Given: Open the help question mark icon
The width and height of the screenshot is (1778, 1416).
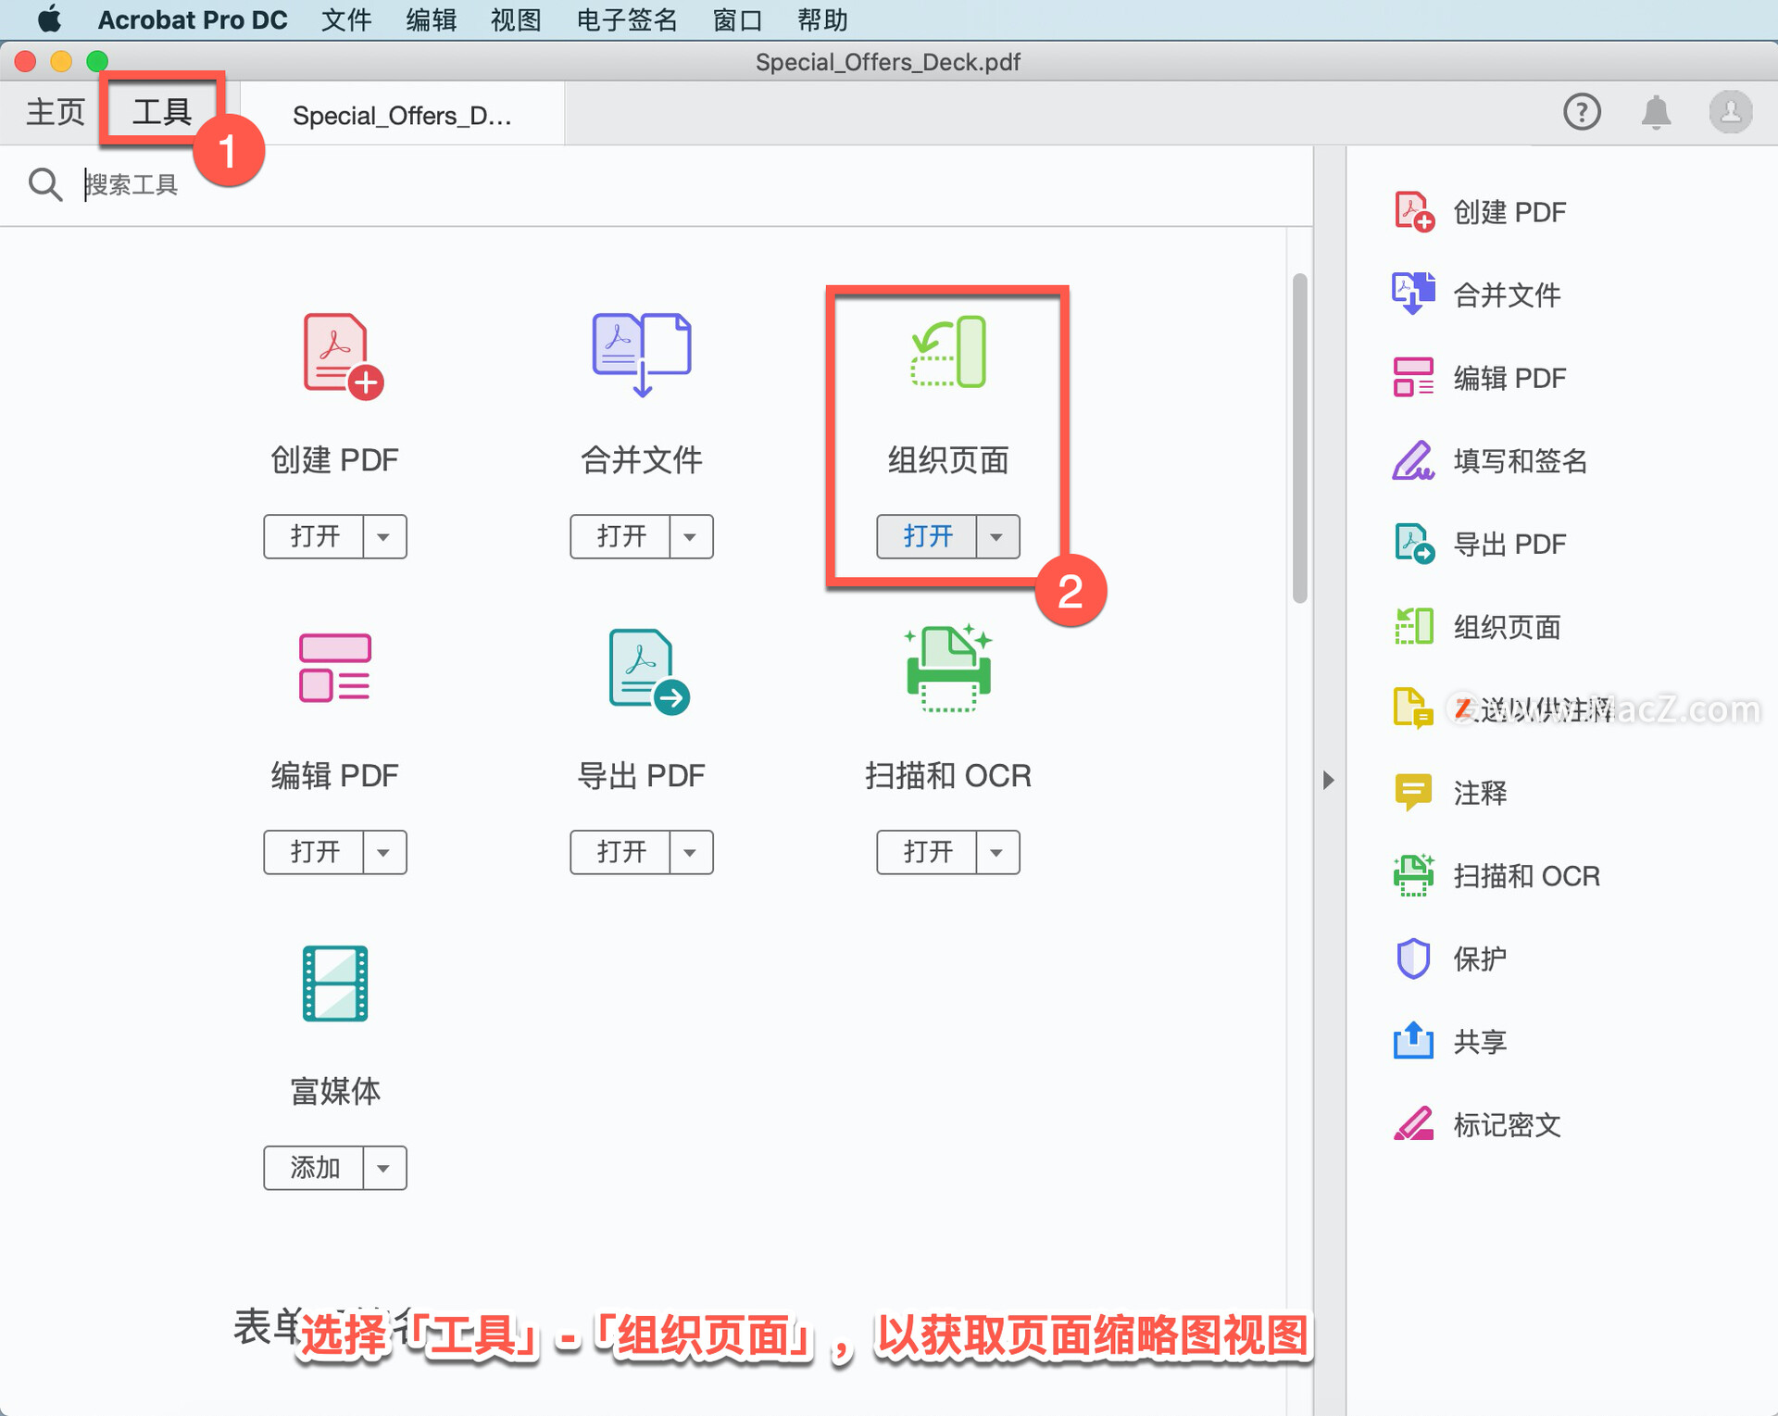Looking at the screenshot, I should tap(1582, 112).
